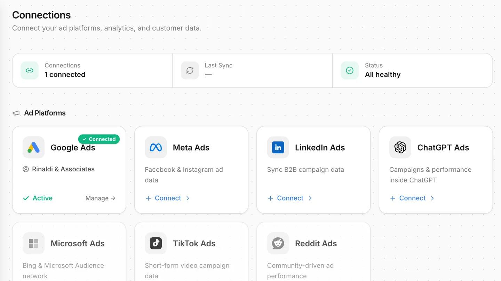Image resolution: width=501 pixels, height=281 pixels.
Task: Connect the LinkedIn Ads platform
Action: (290, 198)
